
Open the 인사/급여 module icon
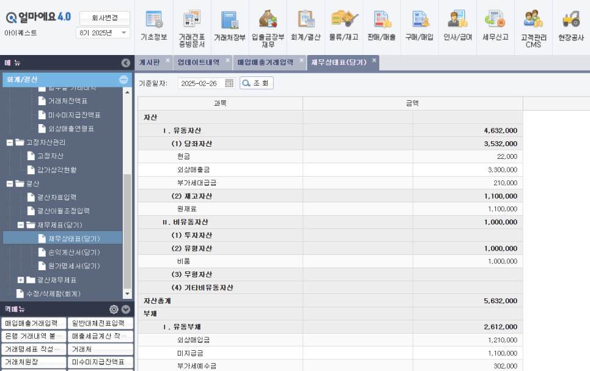pyautogui.click(x=457, y=26)
